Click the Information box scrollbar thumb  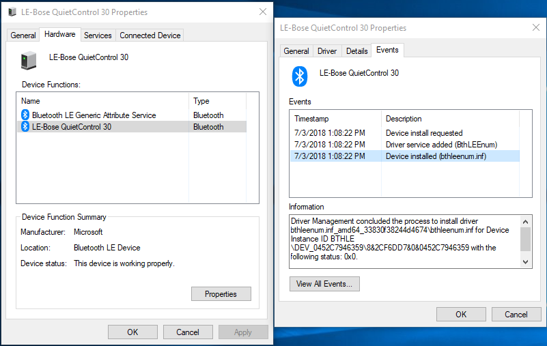525,239
